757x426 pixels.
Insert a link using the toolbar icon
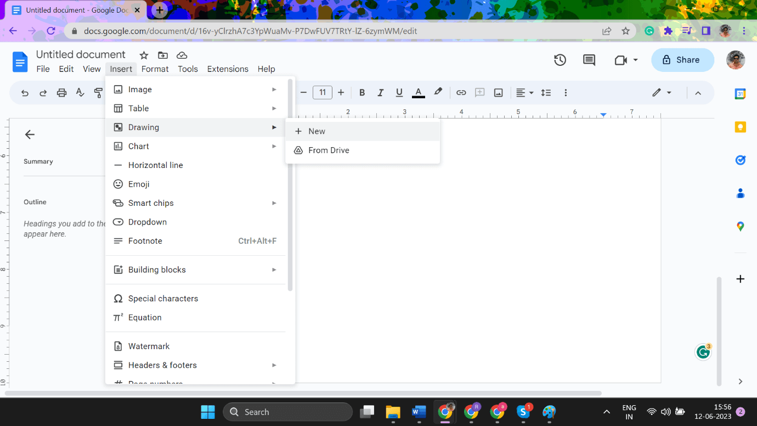pos(461,92)
